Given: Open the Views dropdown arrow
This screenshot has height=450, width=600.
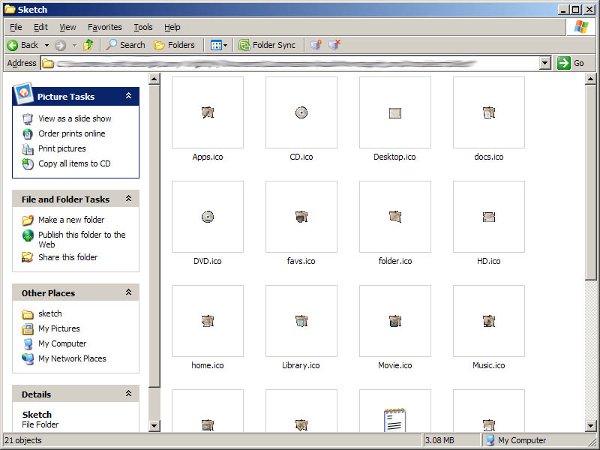Looking at the screenshot, I should coord(226,44).
